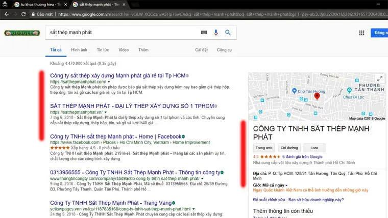Click the 'Giờ:' opening hours label
This screenshot has width=388, height=218.
257,185
